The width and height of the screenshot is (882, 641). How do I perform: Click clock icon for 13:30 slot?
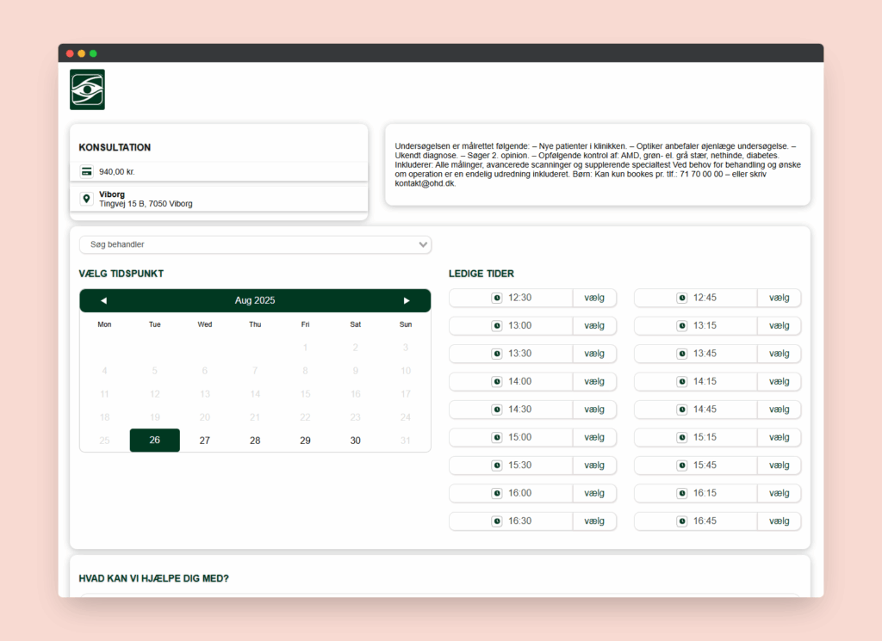[497, 354]
